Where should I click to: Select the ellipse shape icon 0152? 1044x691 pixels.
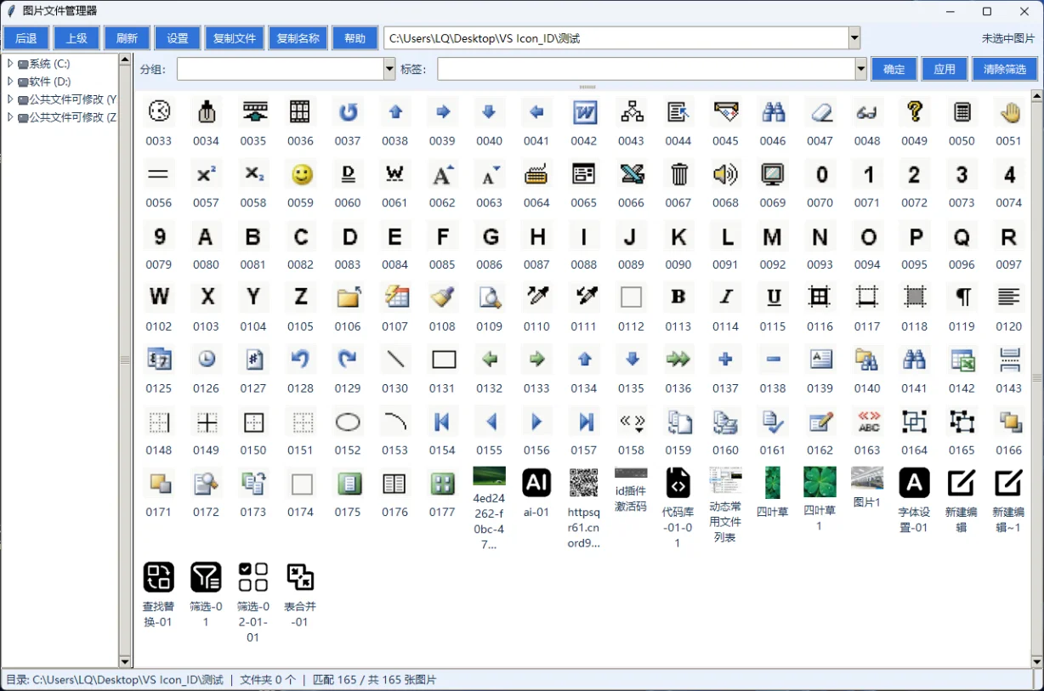click(348, 422)
